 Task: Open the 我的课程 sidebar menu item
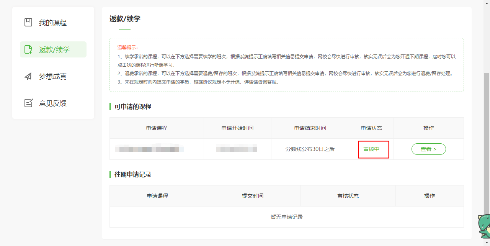click(53, 23)
